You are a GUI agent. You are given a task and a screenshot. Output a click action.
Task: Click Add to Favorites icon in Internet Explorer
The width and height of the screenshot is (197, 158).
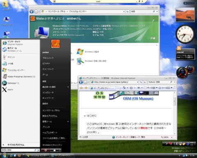click(86, 88)
